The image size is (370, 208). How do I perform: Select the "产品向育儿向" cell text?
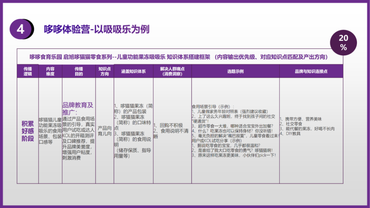coord(104,131)
